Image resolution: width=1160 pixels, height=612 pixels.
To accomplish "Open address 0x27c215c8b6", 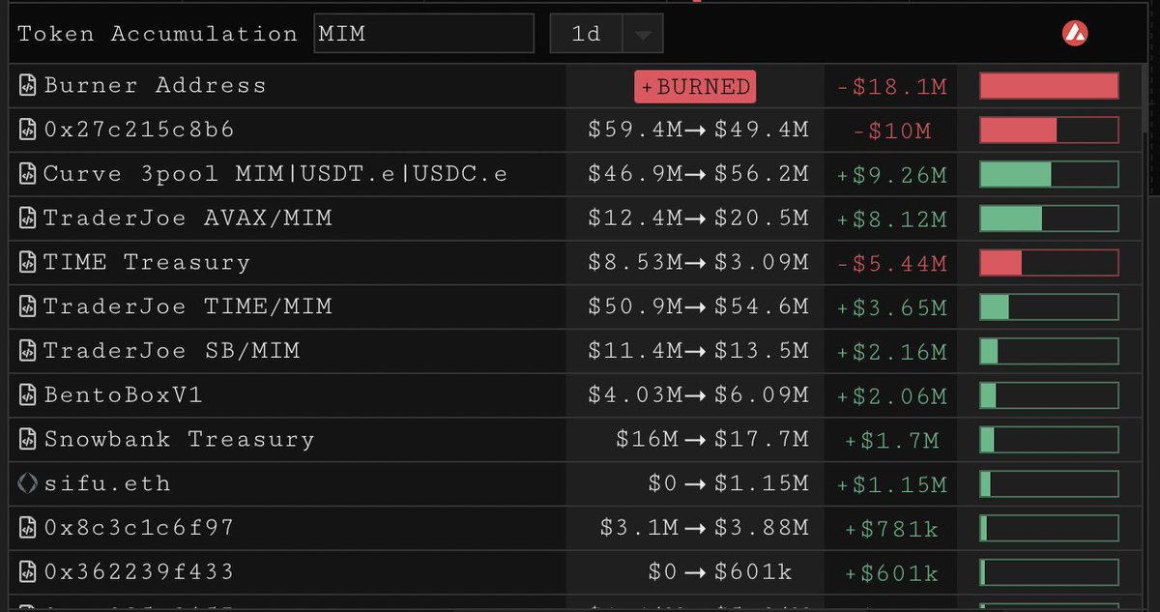I will pos(139,130).
